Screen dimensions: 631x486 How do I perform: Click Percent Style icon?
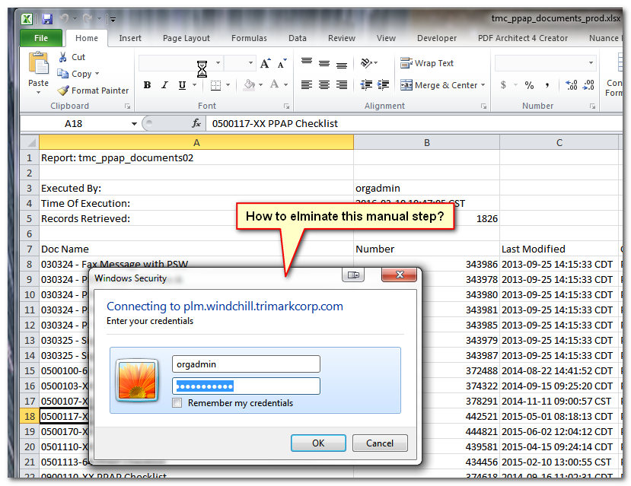pos(529,85)
